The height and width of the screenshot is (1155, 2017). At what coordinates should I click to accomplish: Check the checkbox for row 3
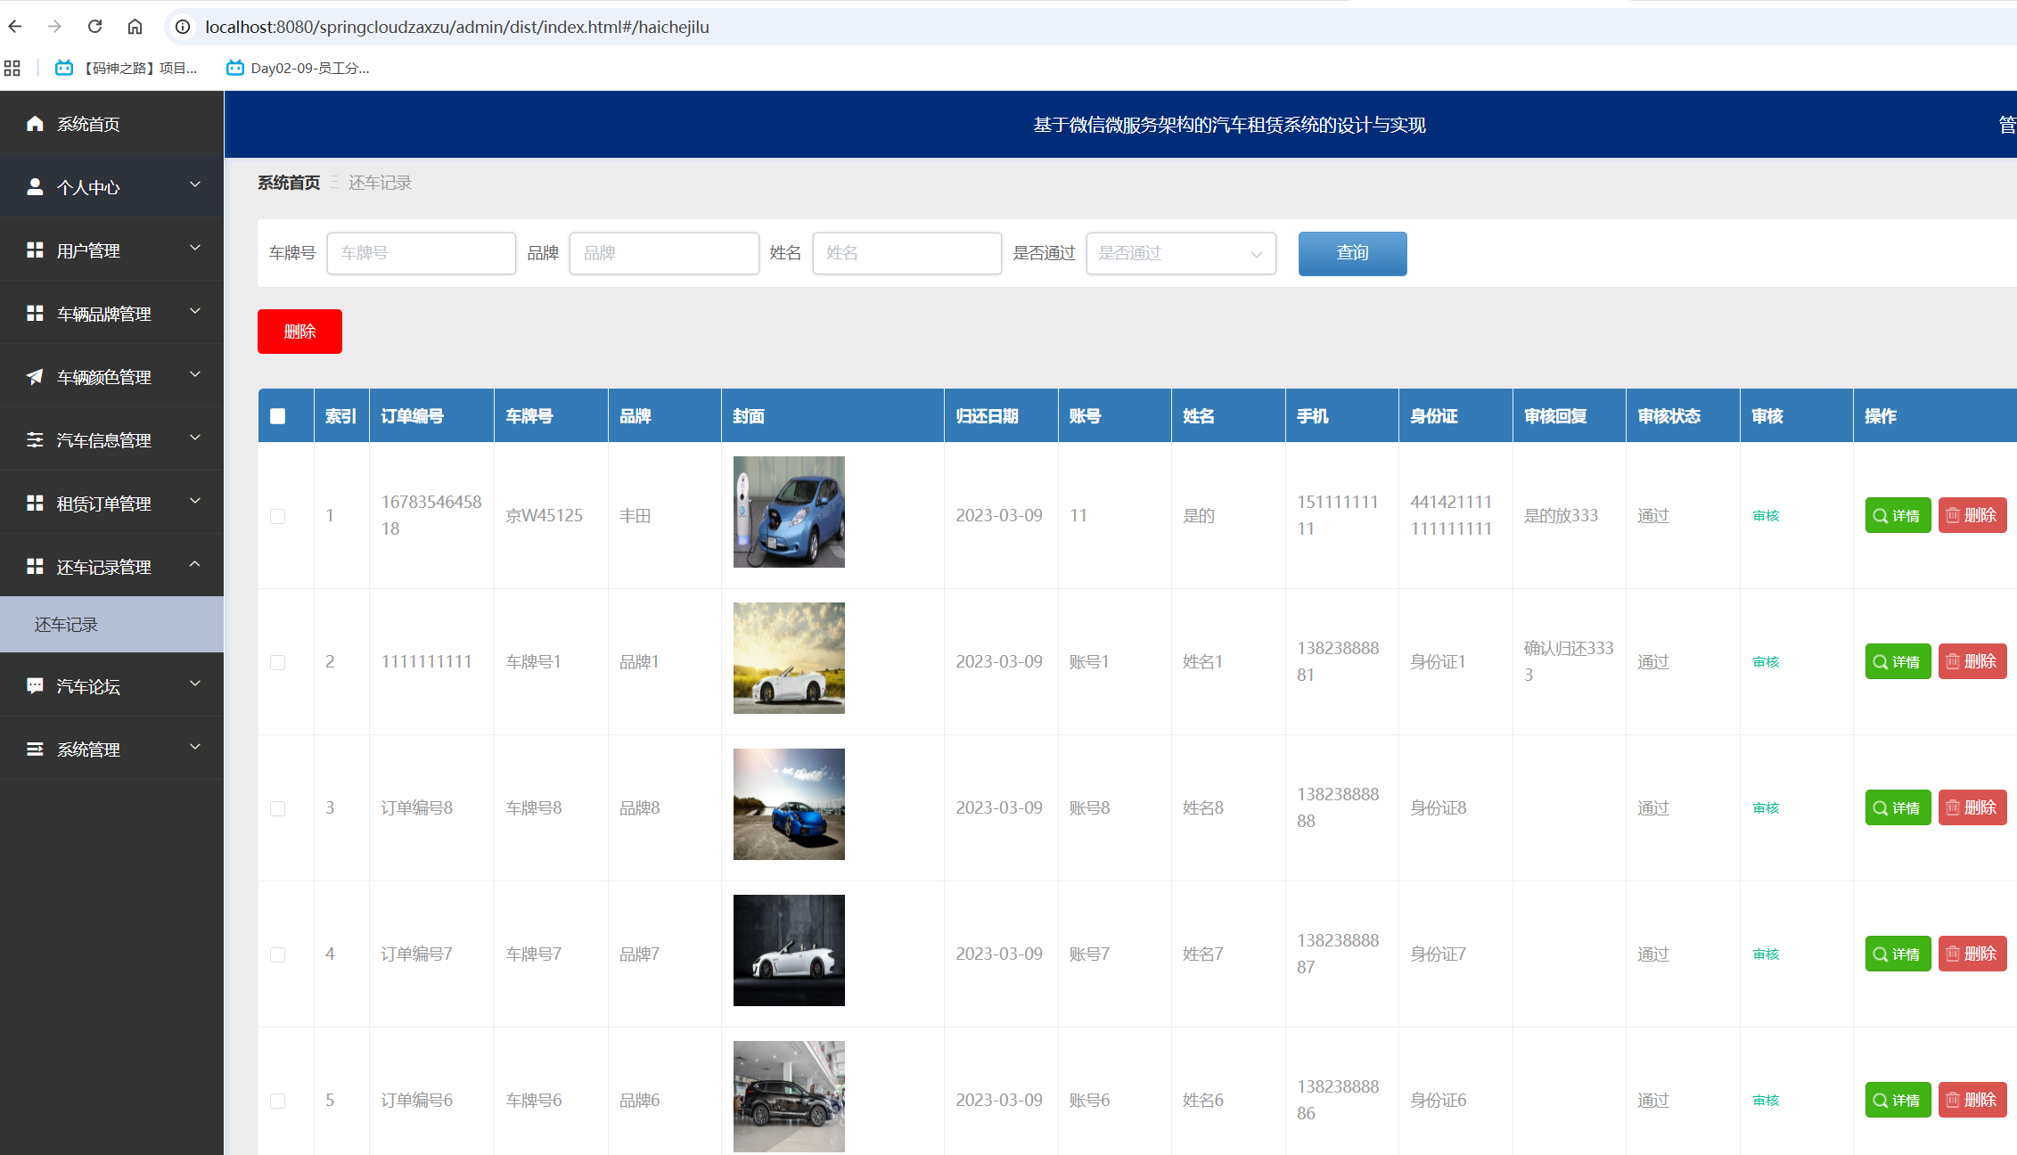(278, 808)
